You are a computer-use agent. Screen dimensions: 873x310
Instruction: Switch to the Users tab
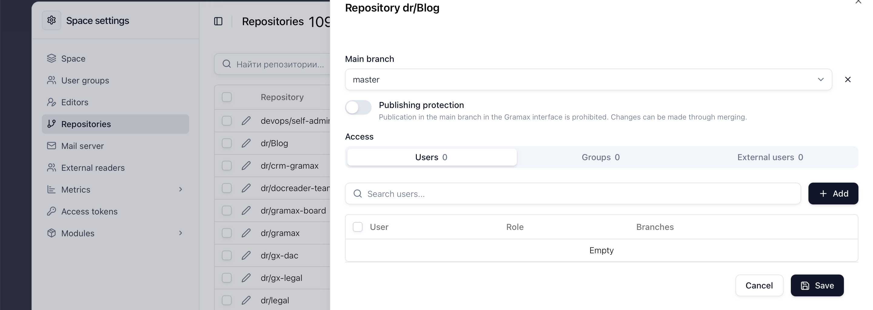click(x=432, y=157)
